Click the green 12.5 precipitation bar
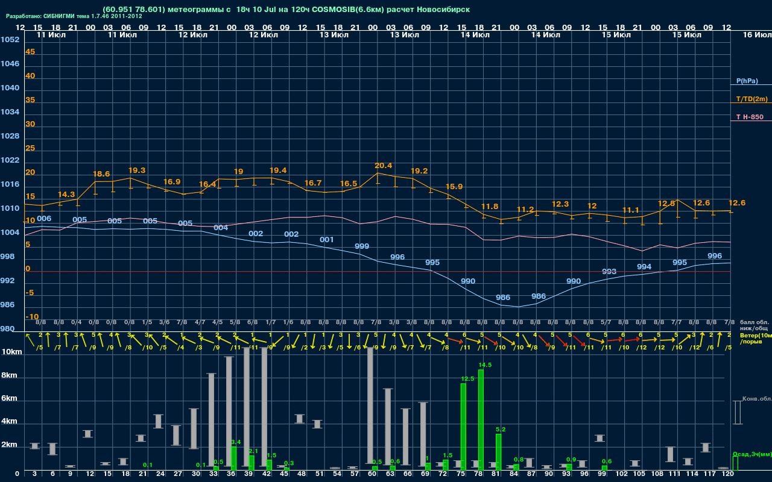Viewport: 772px width, 482px height. [x=463, y=427]
